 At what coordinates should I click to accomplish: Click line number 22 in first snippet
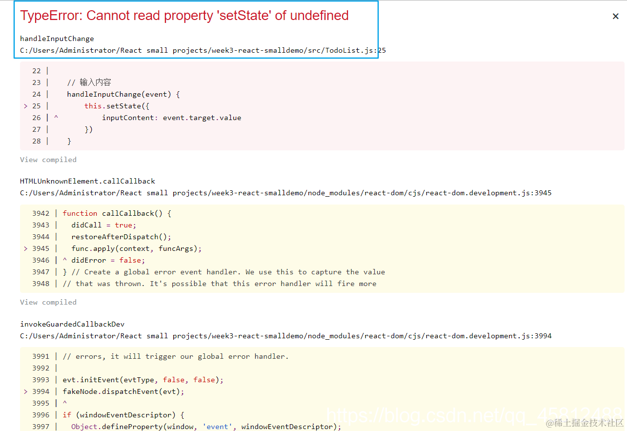coord(37,71)
